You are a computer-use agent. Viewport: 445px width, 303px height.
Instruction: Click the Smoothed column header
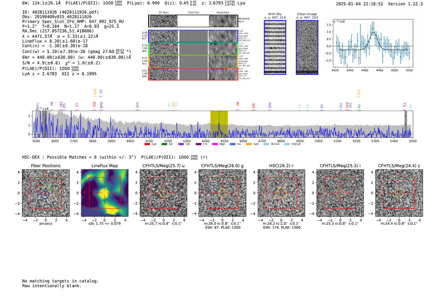(x=222, y=13)
